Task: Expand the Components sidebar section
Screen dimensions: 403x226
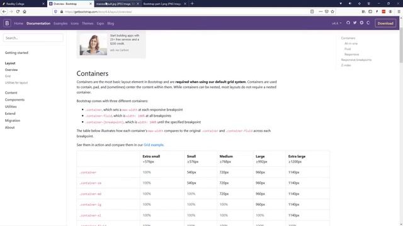Action: pyautogui.click(x=14, y=100)
